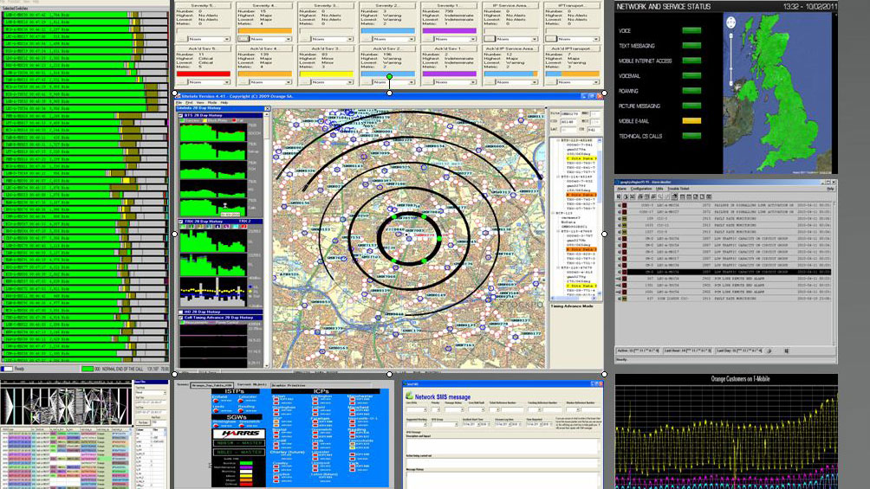Click the HARRIS logo in the ISTPs panel
Viewport: 870px width, 489px height.
pos(240,434)
